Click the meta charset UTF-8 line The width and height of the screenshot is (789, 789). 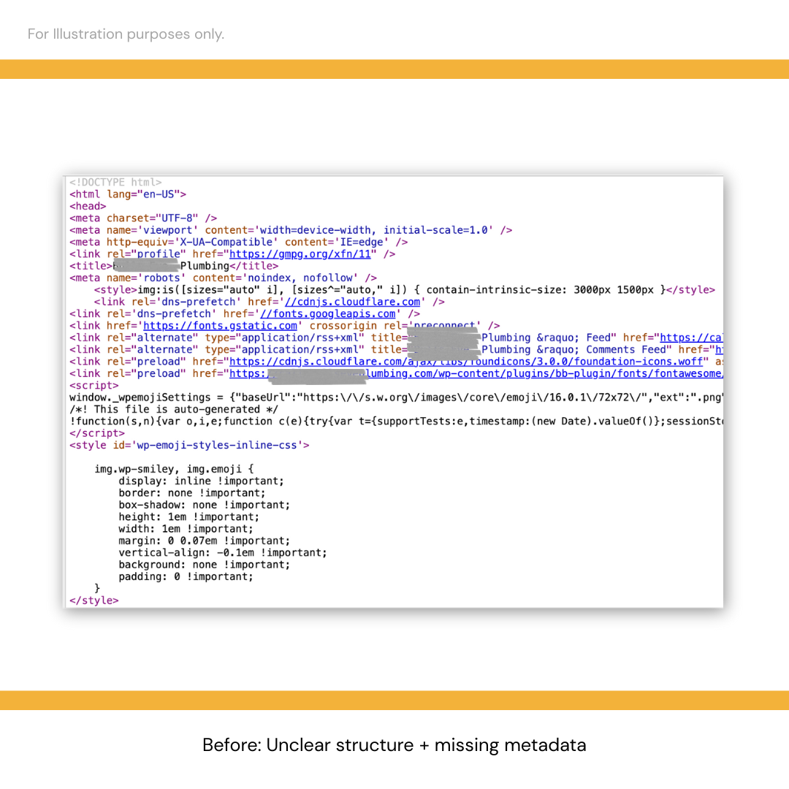[x=143, y=218]
